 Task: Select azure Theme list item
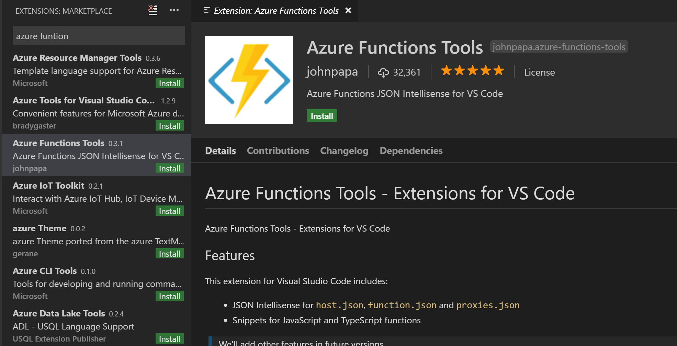point(97,240)
